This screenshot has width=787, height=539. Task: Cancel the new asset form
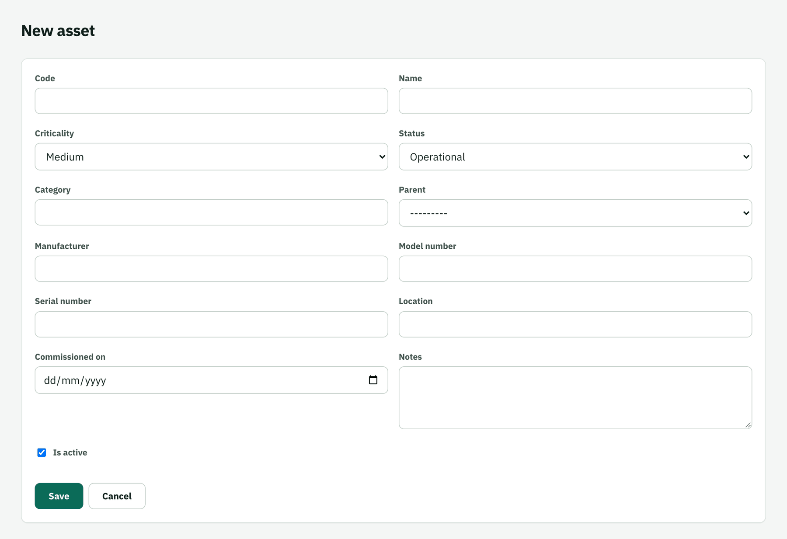point(117,496)
